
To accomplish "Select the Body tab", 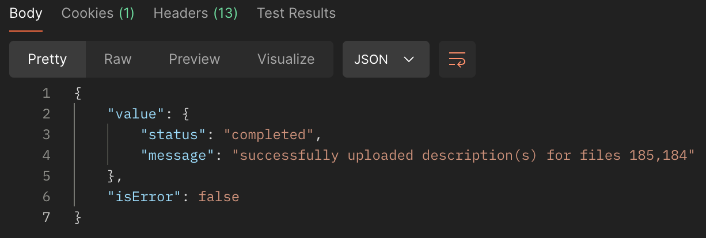I will tap(26, 13).
